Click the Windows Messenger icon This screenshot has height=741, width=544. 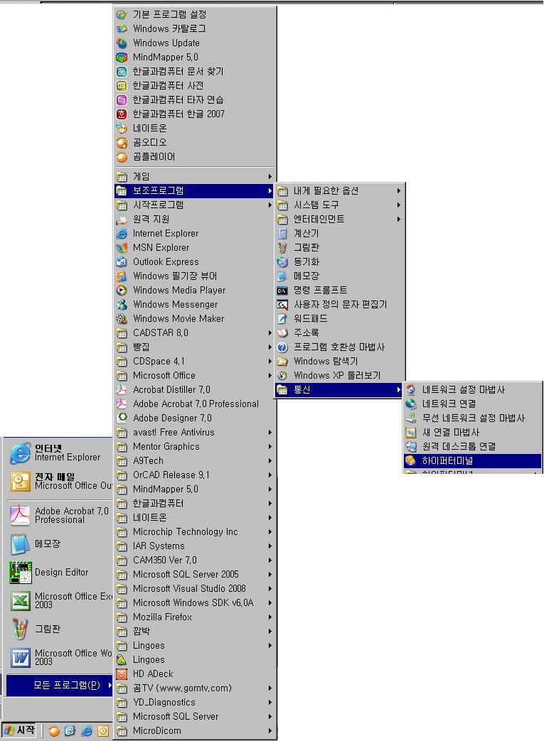coord(122,304)
